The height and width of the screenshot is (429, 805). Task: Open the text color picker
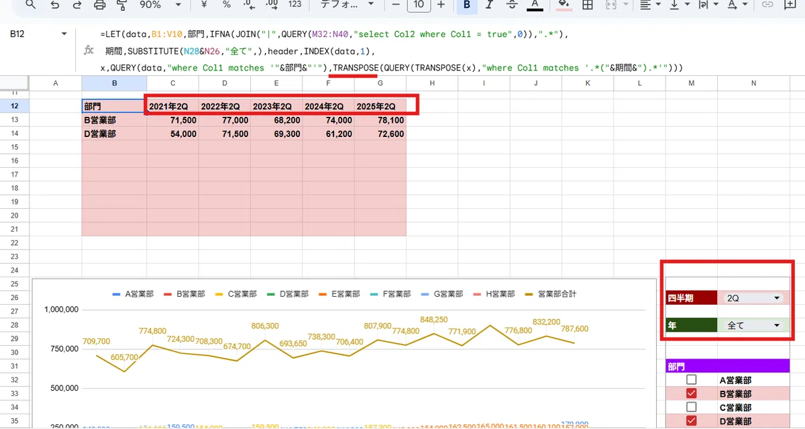coord(534,5)
